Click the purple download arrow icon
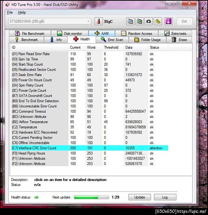Screen dimensions: 208x215 (x=168, y=21)
